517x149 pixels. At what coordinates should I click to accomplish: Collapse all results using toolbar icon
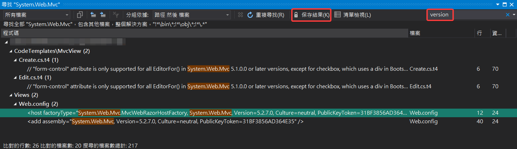93,15
